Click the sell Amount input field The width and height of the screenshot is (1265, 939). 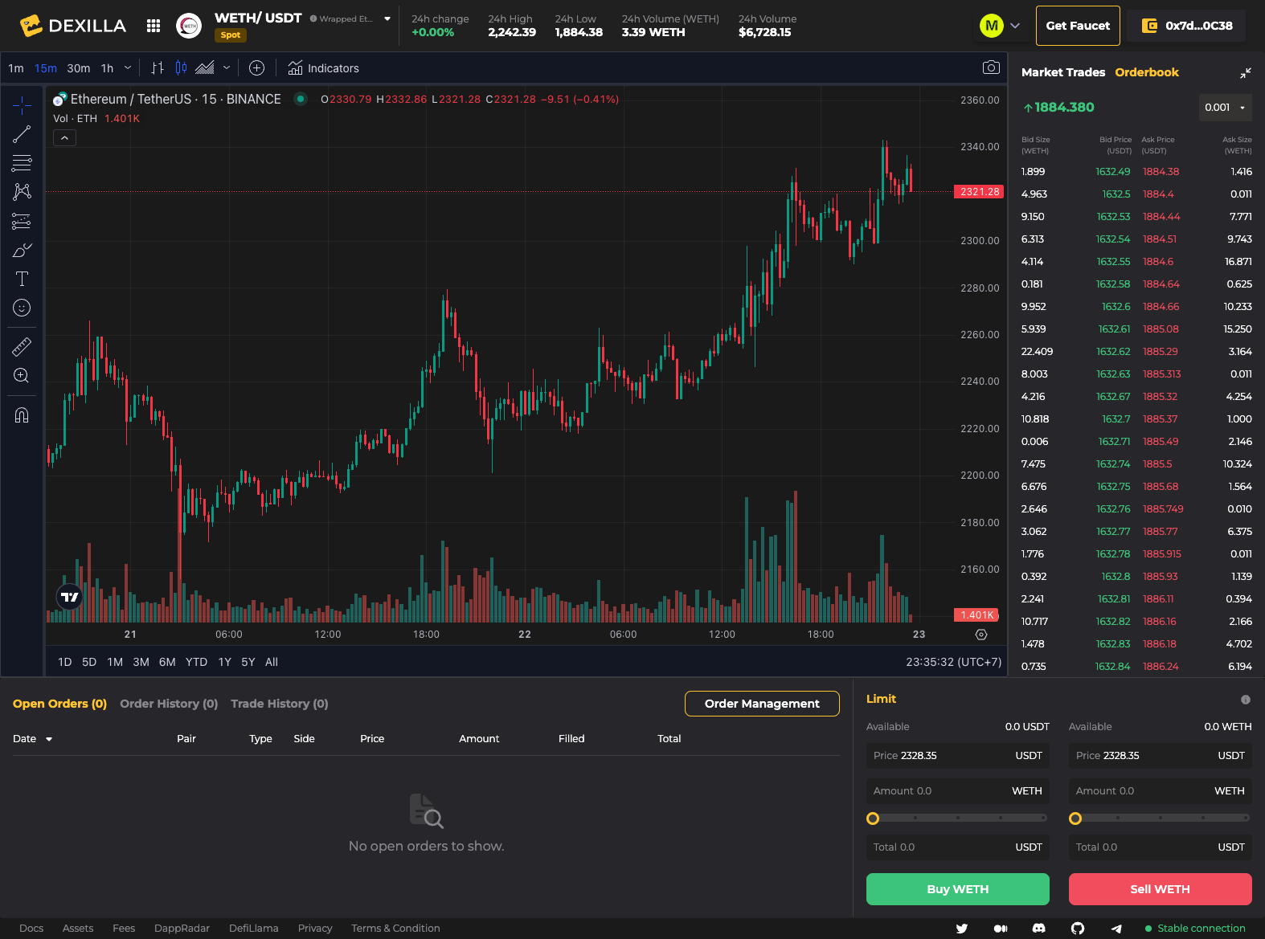pos(1161,791)
